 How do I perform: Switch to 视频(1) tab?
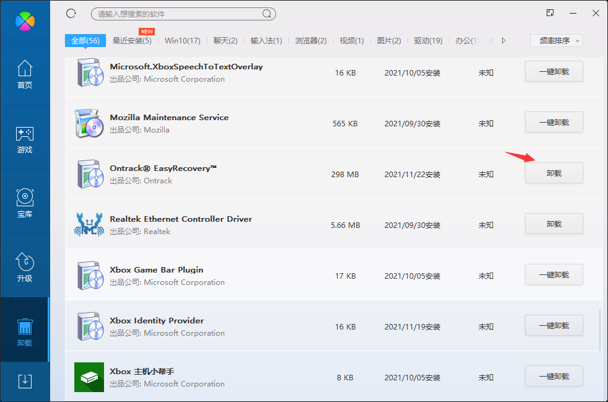[352, 40]
